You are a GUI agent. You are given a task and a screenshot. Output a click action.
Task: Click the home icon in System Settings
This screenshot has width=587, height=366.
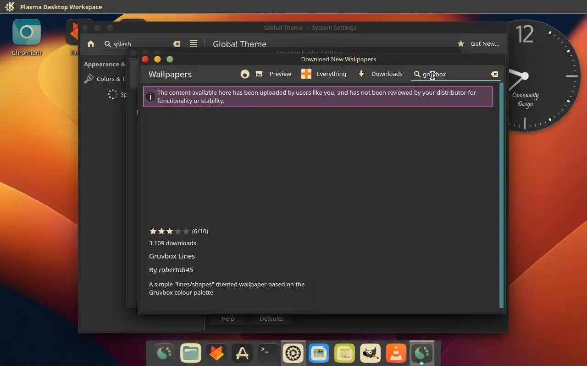(x=91, y=44)
